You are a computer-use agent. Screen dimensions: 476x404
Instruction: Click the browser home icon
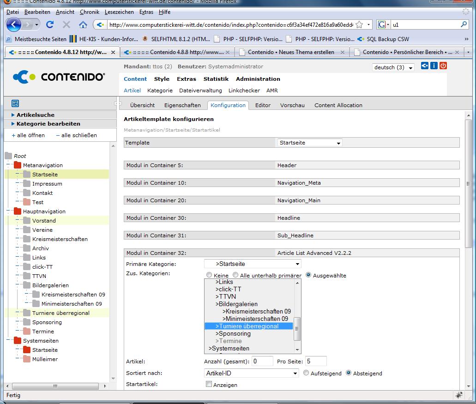[x=83, y=24]
